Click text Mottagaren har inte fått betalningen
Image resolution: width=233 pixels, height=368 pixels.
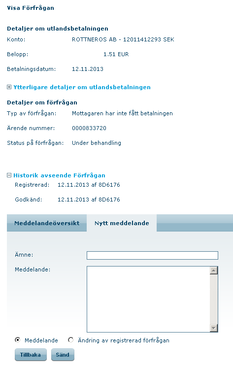click(x=122, y=113)
